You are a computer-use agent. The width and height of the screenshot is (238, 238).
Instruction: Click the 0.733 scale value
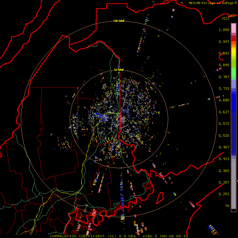click(x=224, y=89)
